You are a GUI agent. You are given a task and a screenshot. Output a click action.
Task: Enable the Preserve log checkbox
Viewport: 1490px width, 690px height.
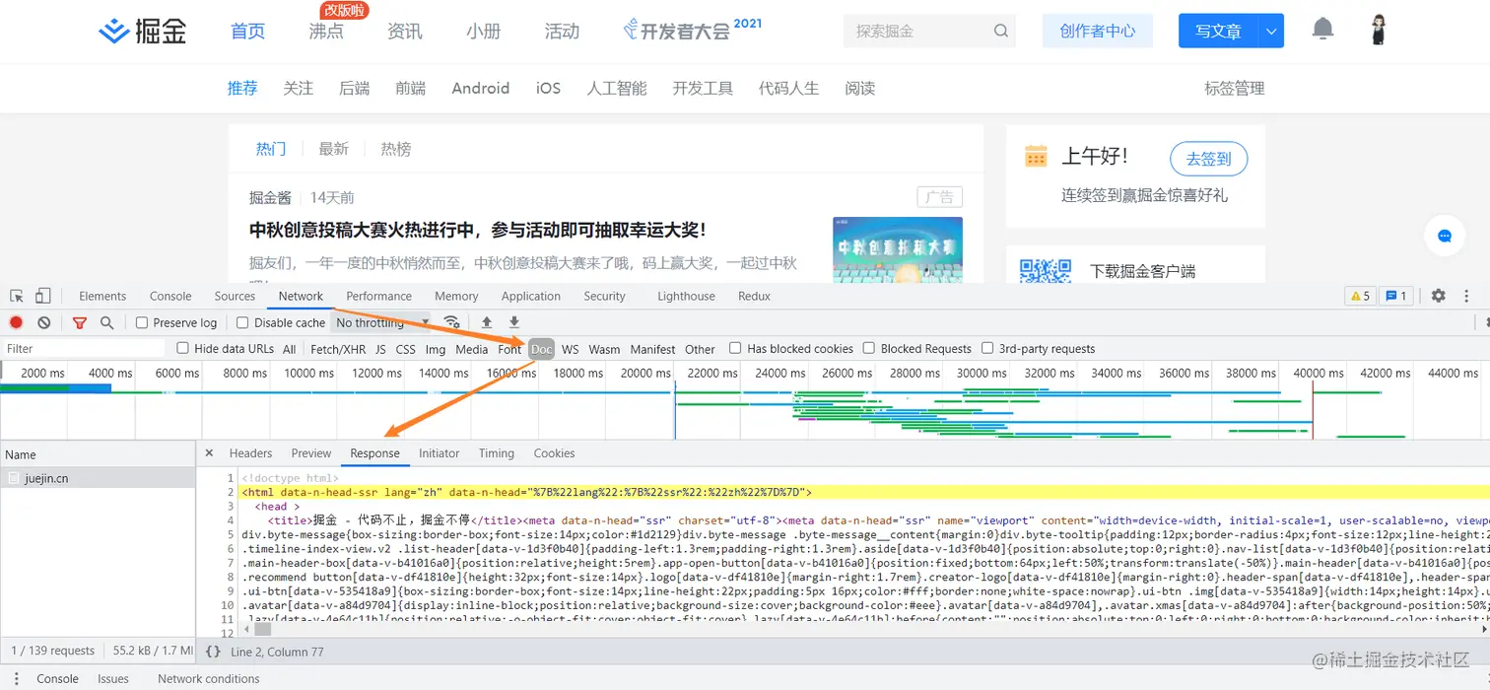pos(142,322)
